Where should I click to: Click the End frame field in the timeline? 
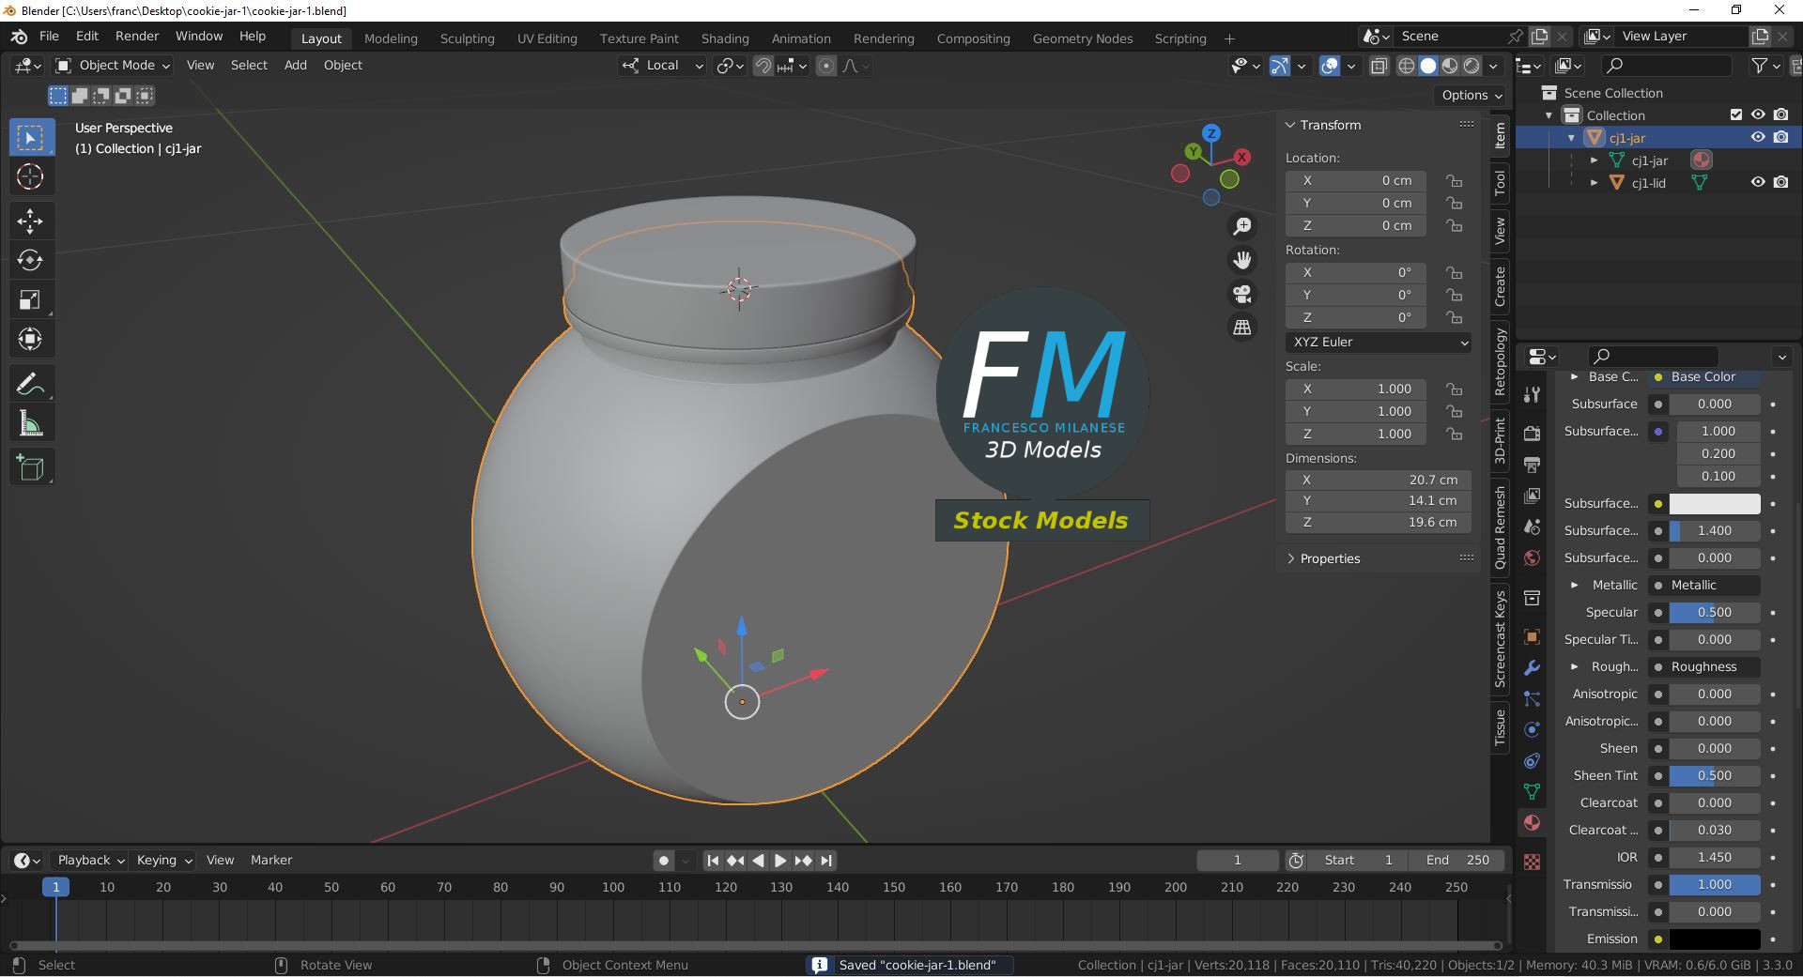click(x=1457, y=861)
